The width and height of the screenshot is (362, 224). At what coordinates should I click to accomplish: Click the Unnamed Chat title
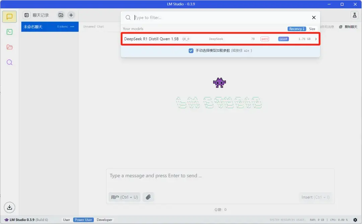click(94, 26)
